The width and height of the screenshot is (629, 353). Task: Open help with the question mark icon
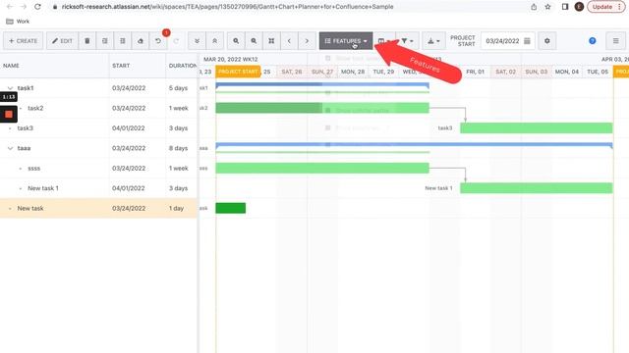click(592, 41)
